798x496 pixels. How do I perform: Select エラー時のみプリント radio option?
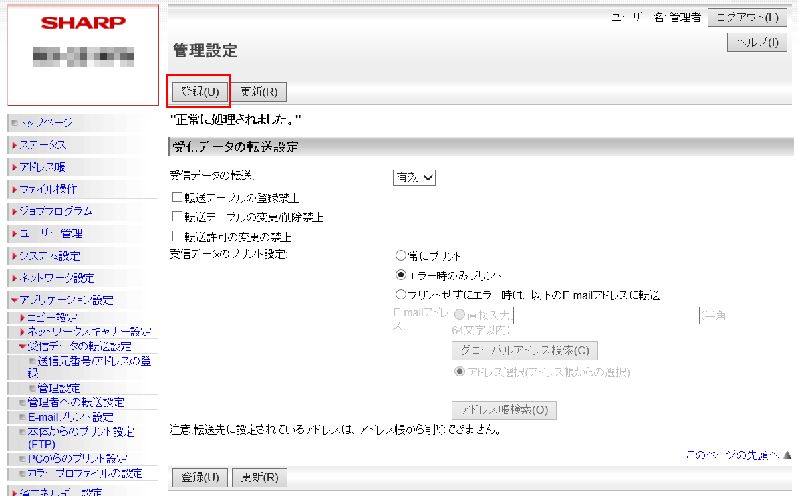[x=401, y=275]
